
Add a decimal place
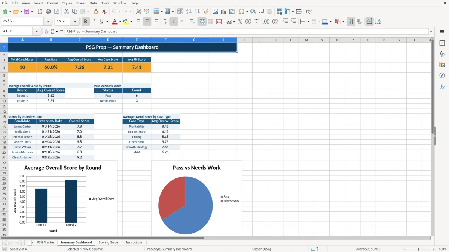267,22
